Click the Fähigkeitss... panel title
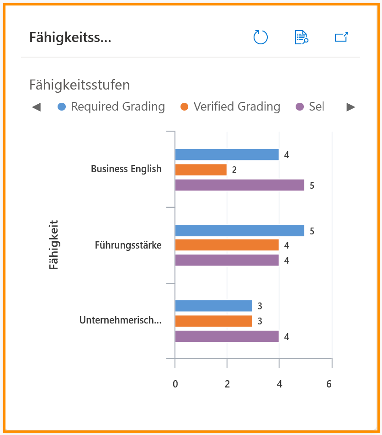The height and width of the screenshot is (435, 382). coord(70,37)
